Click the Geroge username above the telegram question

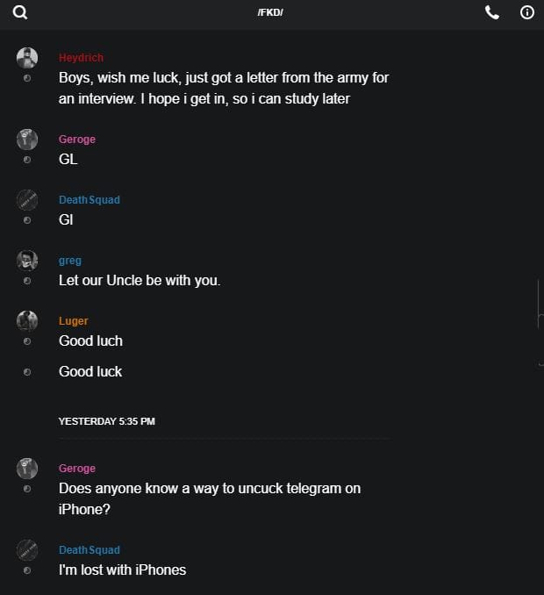click(x=77, y=469)
